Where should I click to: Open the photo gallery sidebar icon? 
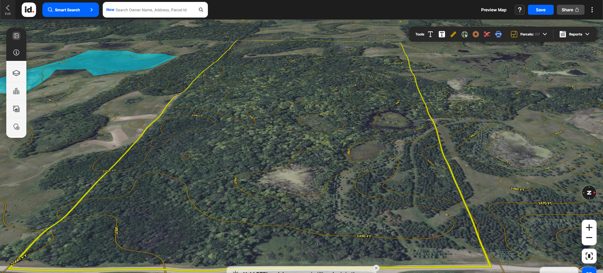(16, 109)
